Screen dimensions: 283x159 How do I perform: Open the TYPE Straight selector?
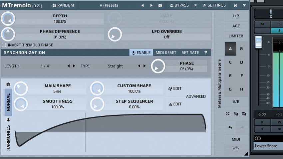tap(115, 66)
